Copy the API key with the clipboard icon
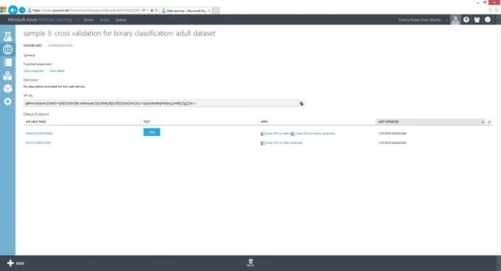 pos(301,104)
